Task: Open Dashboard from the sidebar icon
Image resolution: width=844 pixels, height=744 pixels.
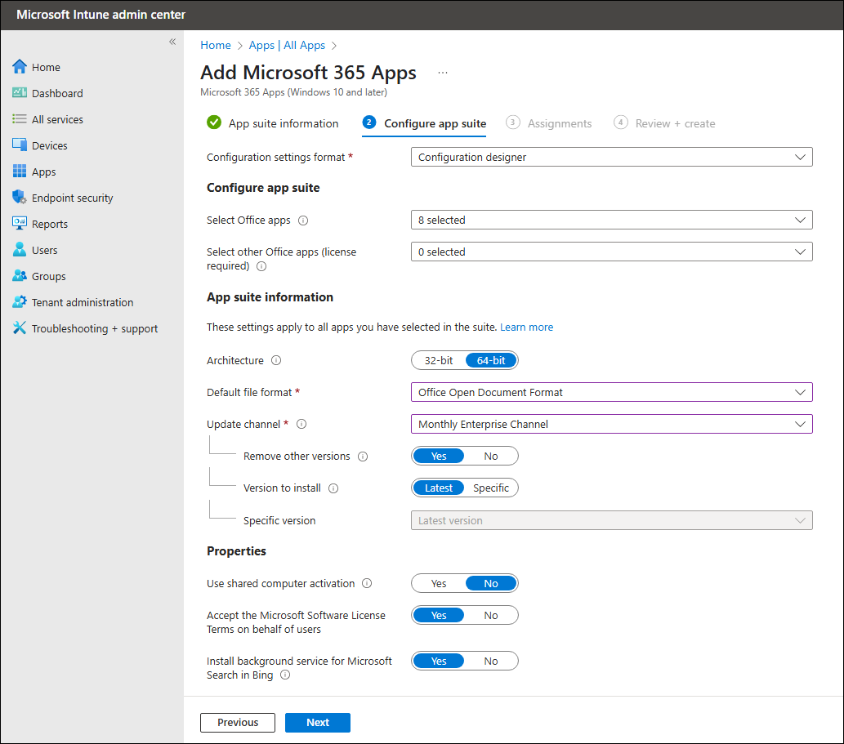Action: (20, 93)
